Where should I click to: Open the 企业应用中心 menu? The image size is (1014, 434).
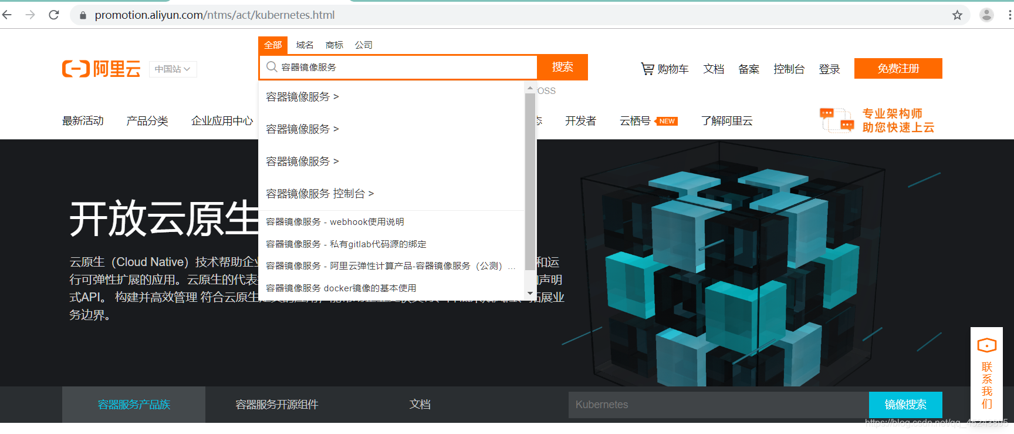(222, 120)
